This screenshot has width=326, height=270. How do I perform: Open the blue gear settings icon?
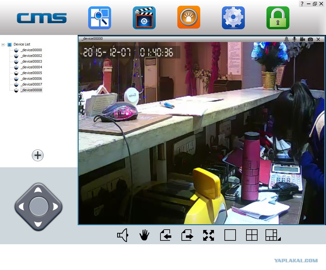[x=233, y=18]
